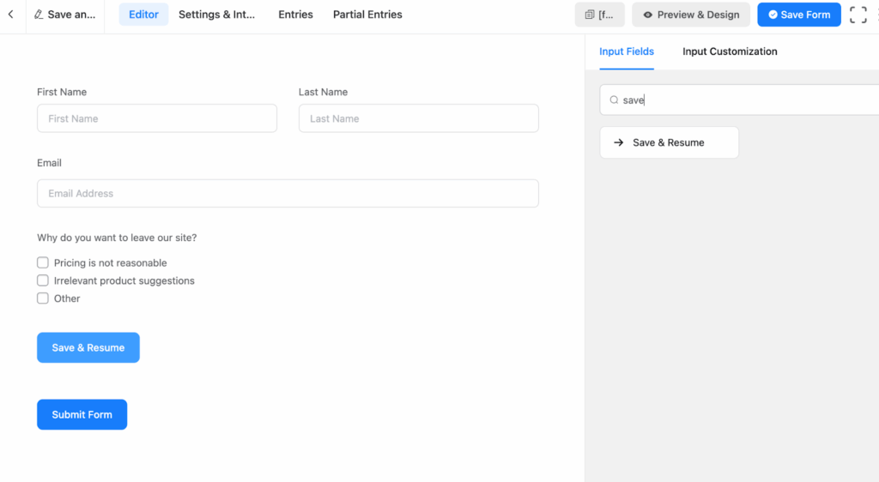The height and width of the screenshot is (482, 879).
Task: Click the 'Email' field label
Action: 49,163
